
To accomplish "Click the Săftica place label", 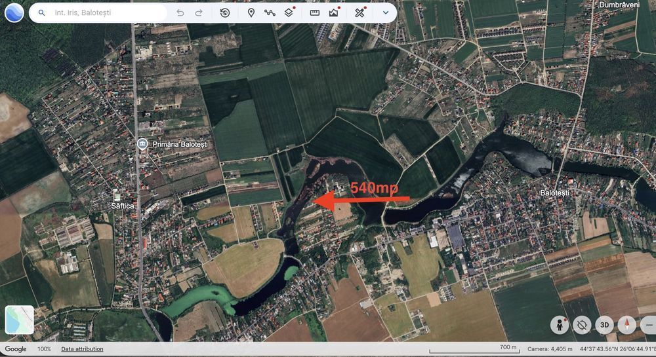I will pos(123,206).
